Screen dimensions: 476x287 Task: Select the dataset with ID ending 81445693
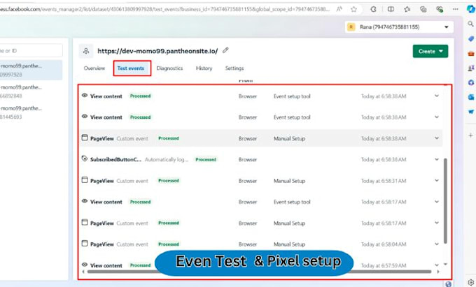(30, 112)
